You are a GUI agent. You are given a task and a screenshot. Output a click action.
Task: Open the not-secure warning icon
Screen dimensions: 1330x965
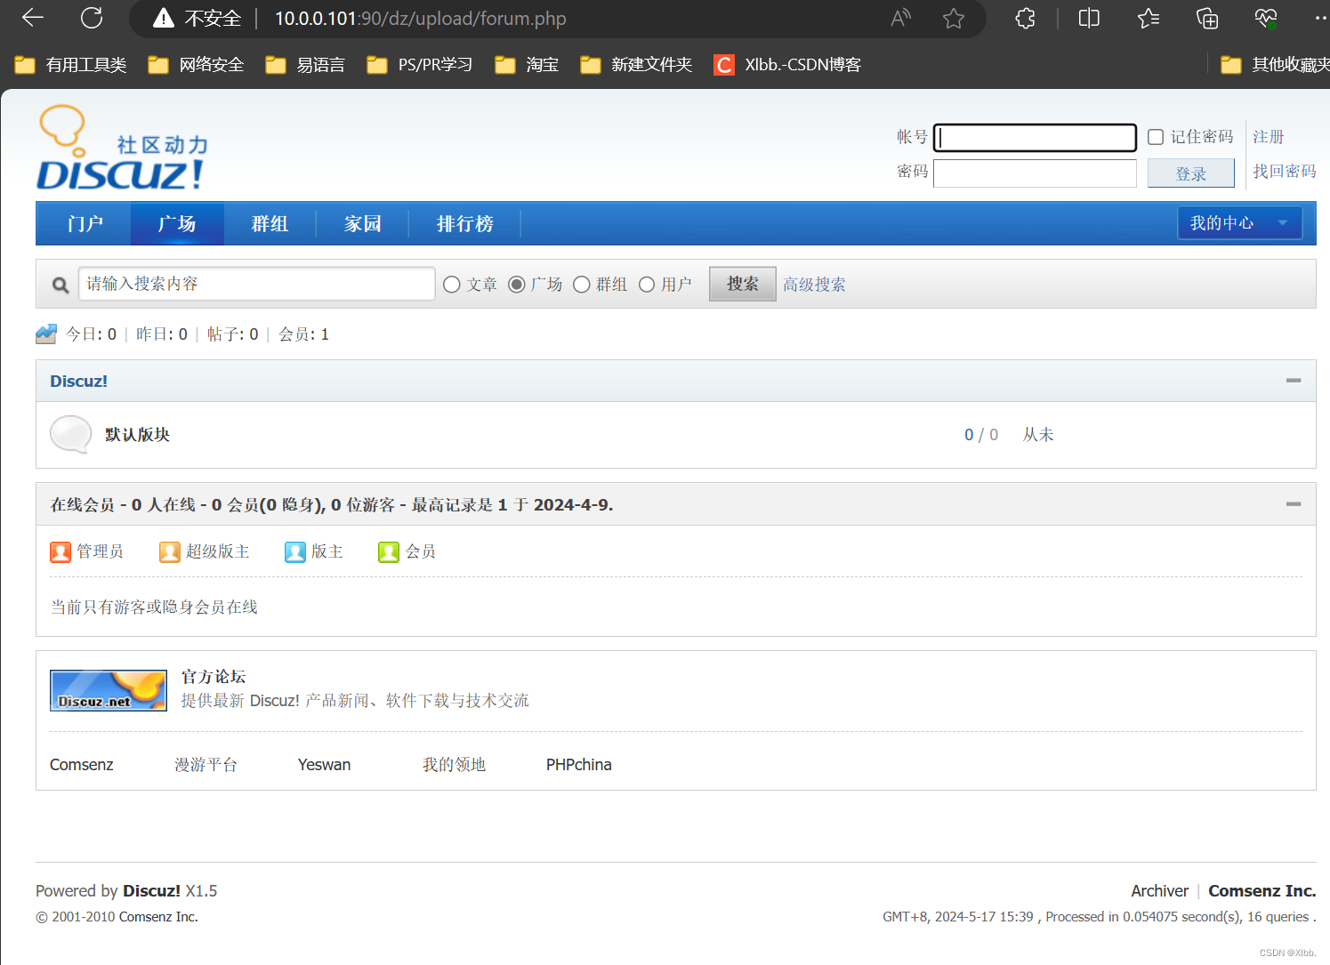pos(163,18)
